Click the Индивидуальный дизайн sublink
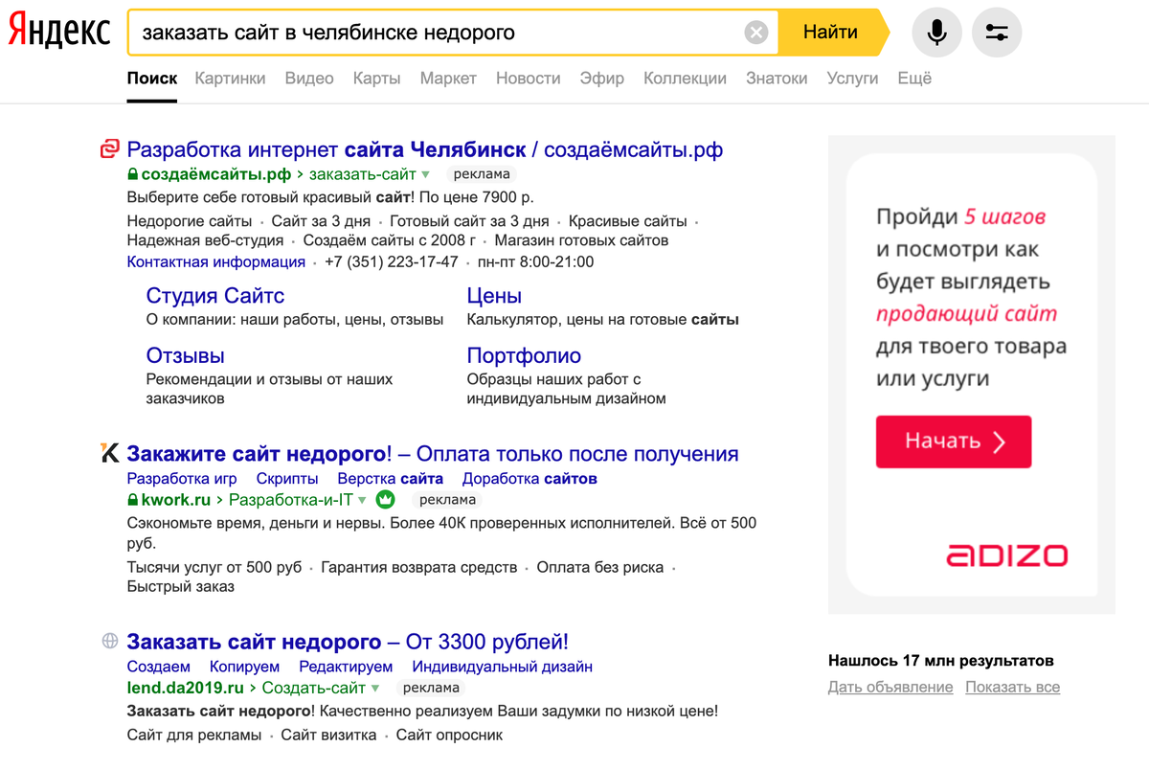This screenshot has width=1149, height=770. (x=503, y=666)
